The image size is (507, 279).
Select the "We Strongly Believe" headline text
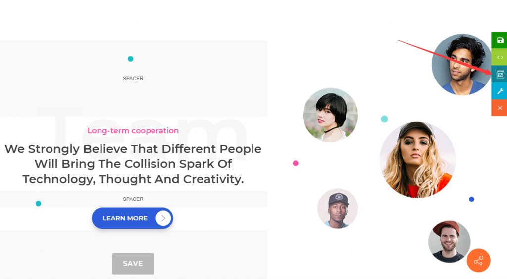[x=133, y=163]
